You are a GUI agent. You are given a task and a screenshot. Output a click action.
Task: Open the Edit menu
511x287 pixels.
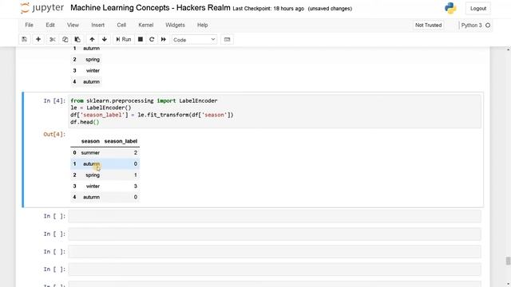50,25
